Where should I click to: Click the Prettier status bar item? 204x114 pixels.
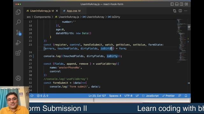pyautogui.click(x=168, y=96)
